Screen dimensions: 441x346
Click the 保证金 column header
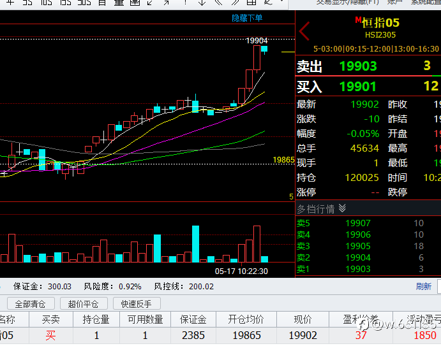(x=193, y=319)
